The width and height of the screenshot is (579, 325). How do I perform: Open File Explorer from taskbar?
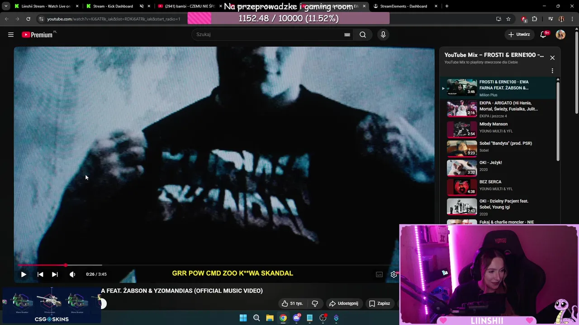pyautogui.click(x=270, y=318)
